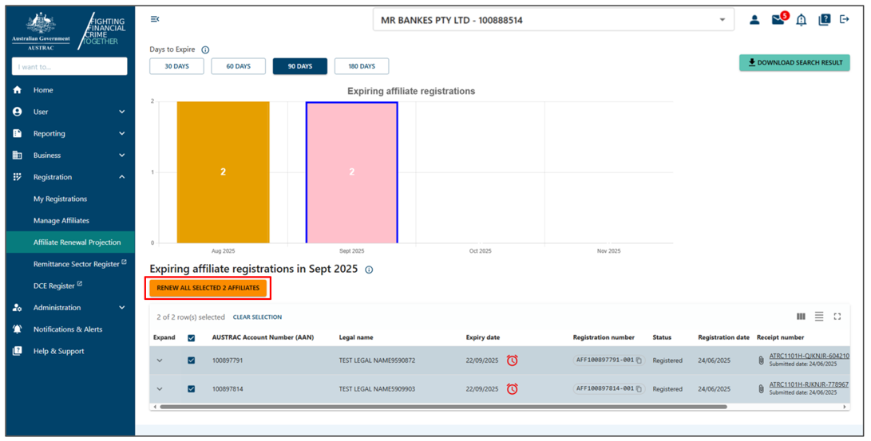Open the column visibility icon in table
This screenshot has height=441, width=871.
pos(802,317)
